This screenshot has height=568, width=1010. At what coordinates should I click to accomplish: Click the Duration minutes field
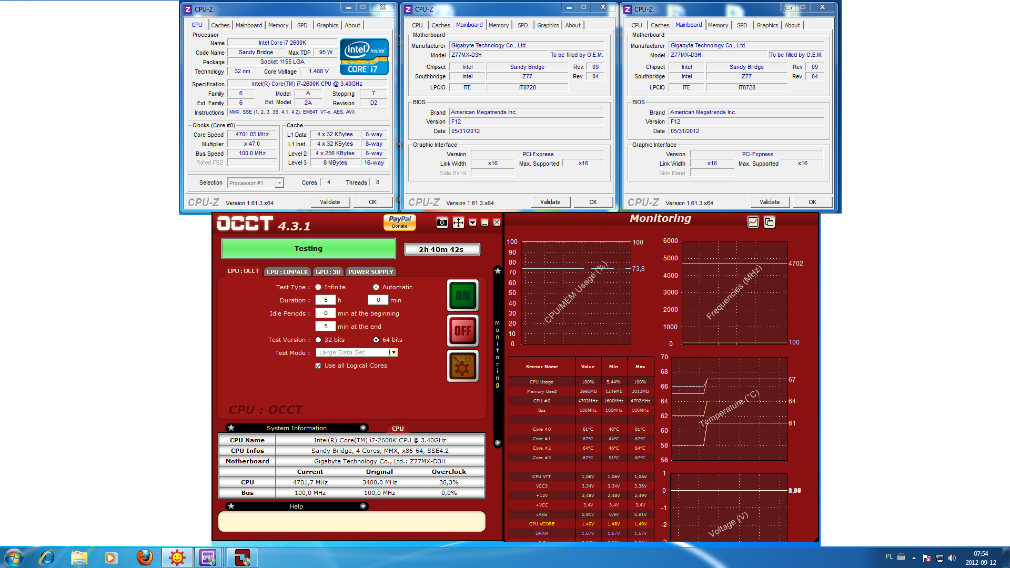pyautogui.click(x=378, y=300)
